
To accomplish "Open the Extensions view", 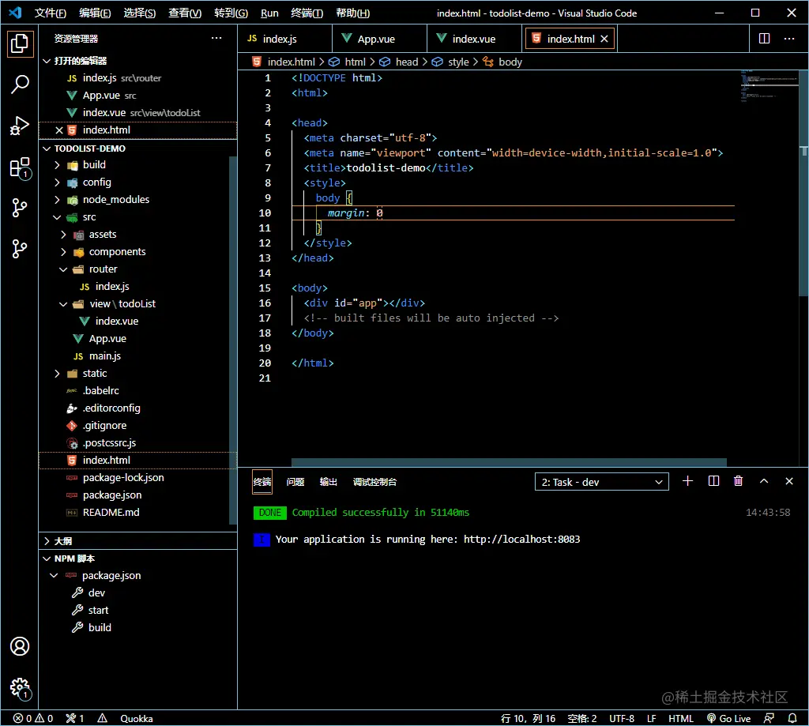I will pyautogui.click(x=20, y=167).
